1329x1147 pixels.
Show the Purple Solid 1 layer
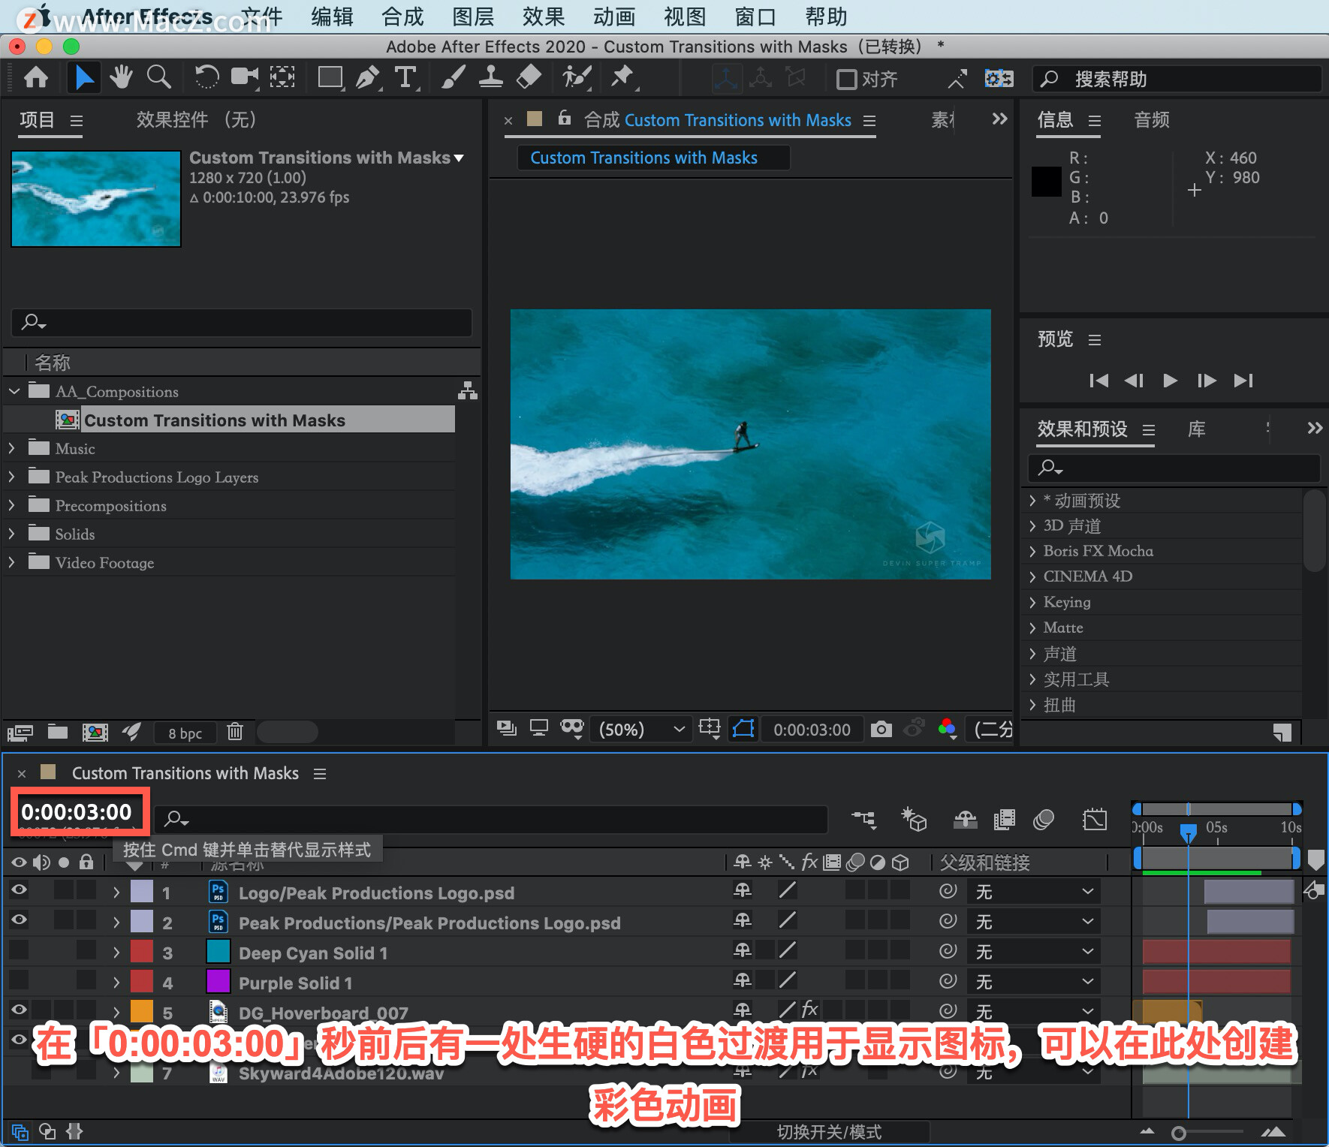(x=19, y=980)
